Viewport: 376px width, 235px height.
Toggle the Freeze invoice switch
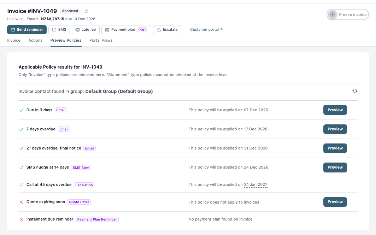(x=347, y=14)
